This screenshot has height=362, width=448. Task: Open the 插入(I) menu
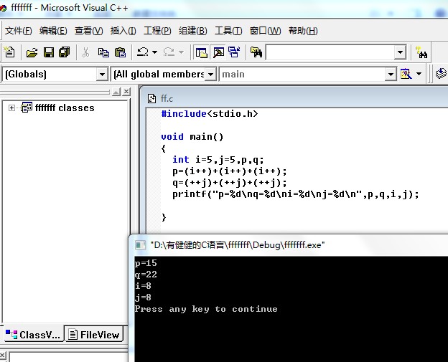pyautogui.click(x=123, y=31)
